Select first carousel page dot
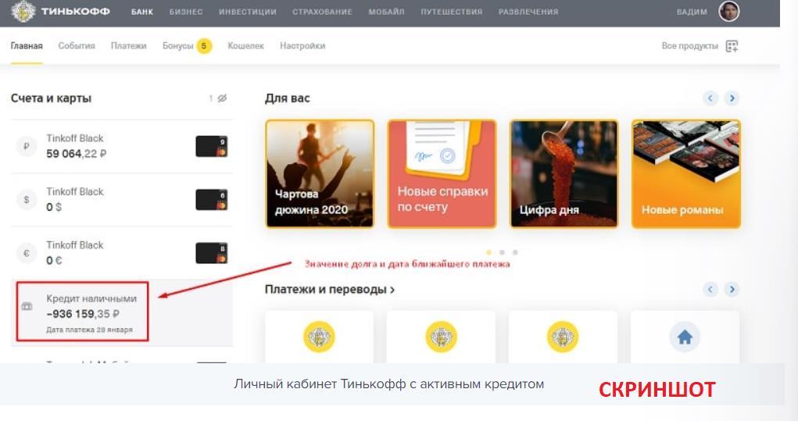 pos(489,252)
